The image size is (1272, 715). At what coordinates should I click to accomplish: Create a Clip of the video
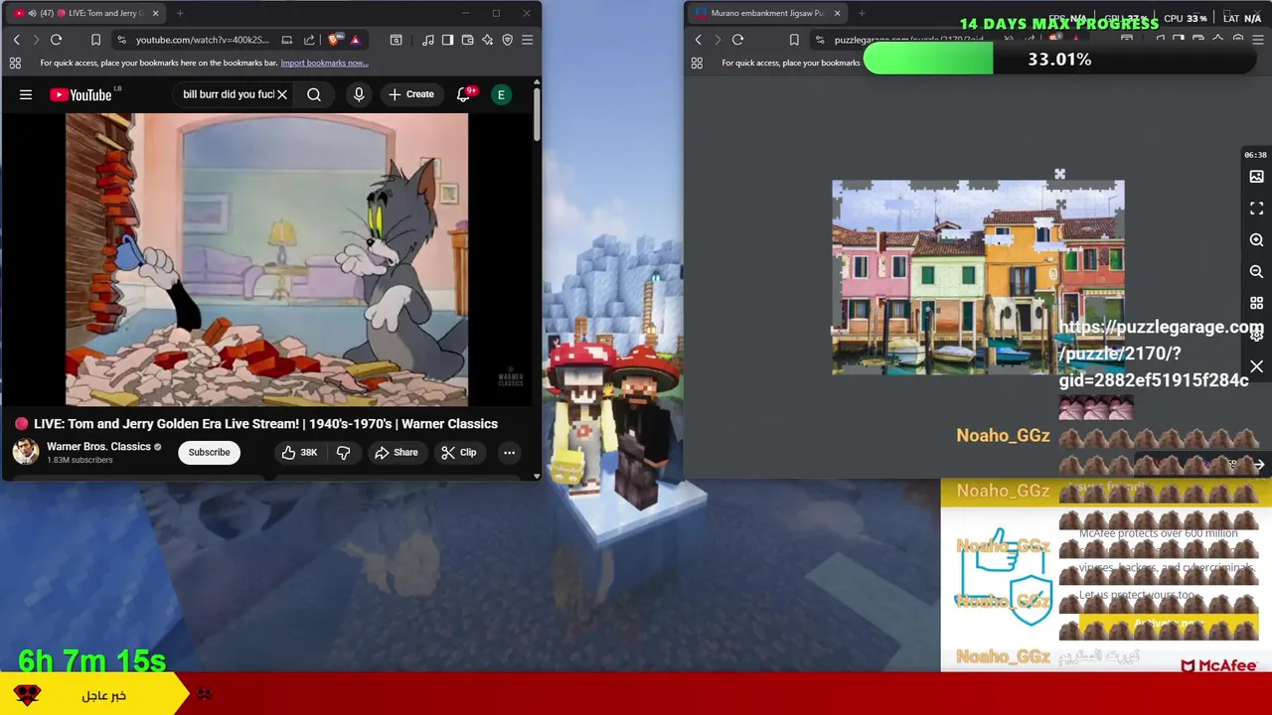click(x=459, y=453)
